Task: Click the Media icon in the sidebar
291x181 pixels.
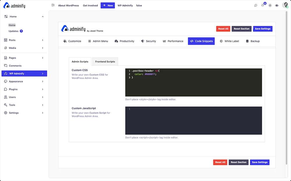Action: click(x=6, y=48)
